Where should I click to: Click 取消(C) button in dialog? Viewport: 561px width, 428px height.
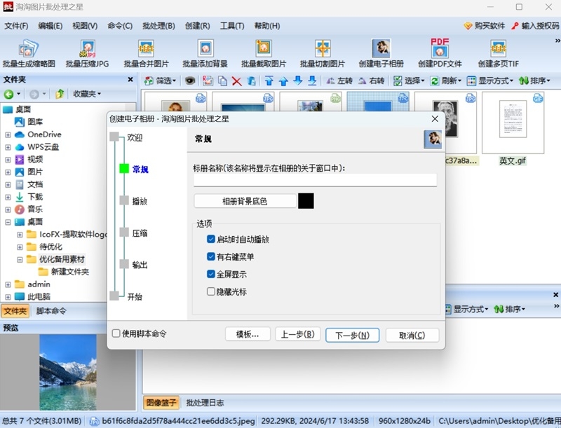[412, 335]
